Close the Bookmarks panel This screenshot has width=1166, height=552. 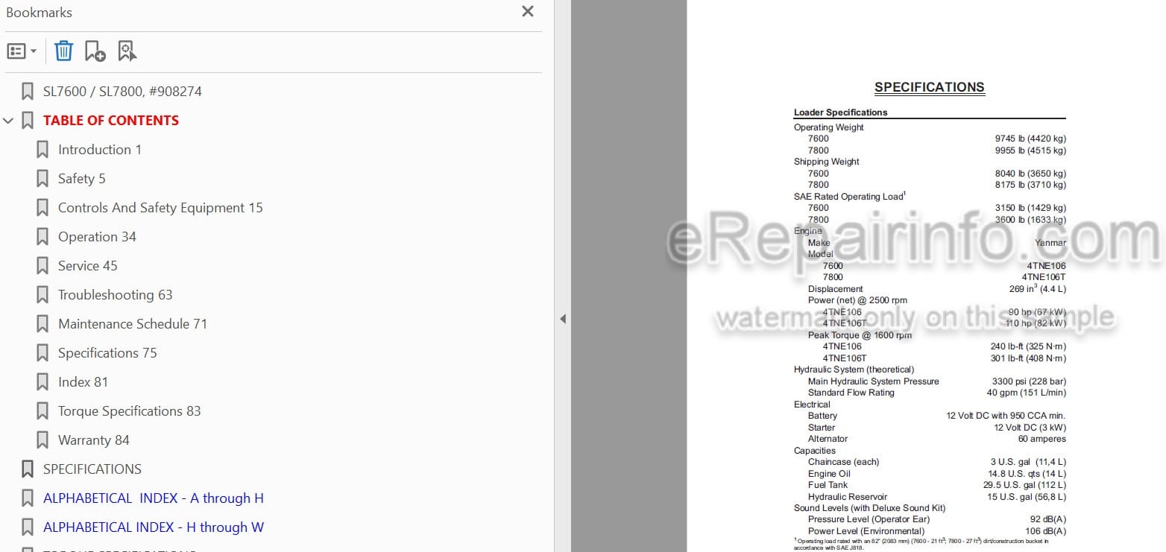pos(528,11)
